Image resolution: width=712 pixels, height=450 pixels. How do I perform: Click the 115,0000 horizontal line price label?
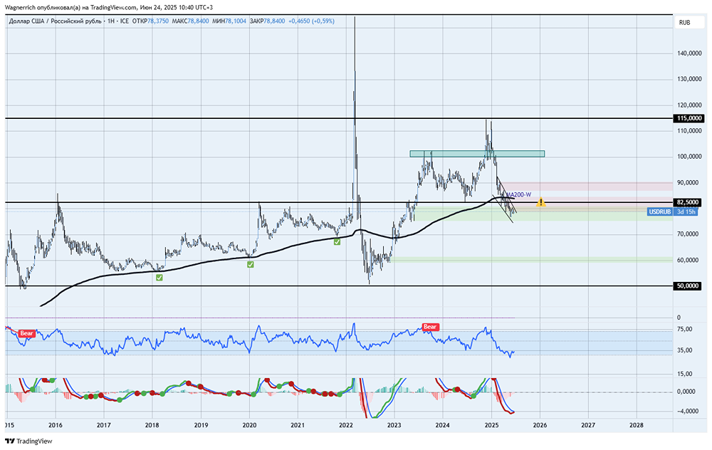(x=689, y=118)
